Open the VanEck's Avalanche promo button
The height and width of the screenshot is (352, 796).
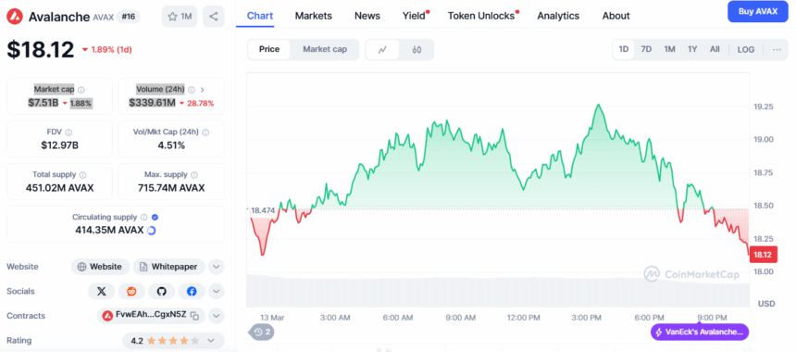699,333
